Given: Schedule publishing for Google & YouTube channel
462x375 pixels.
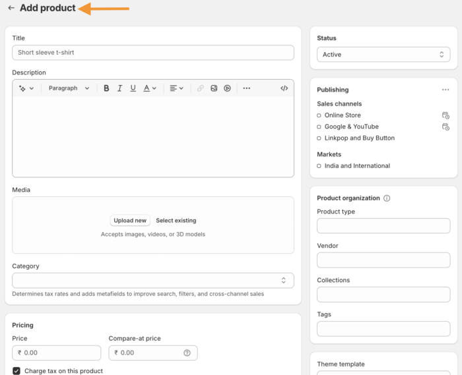Looking at the screenshot, I should [x=445, y=127].
